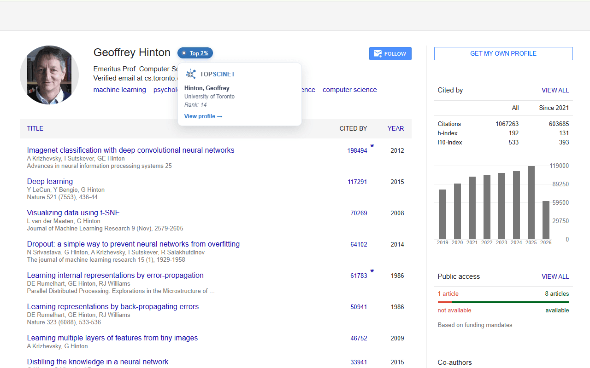This screenshot has width=590, height=368.
Task: Click the Co-authors heading
Action: [455, 362]
